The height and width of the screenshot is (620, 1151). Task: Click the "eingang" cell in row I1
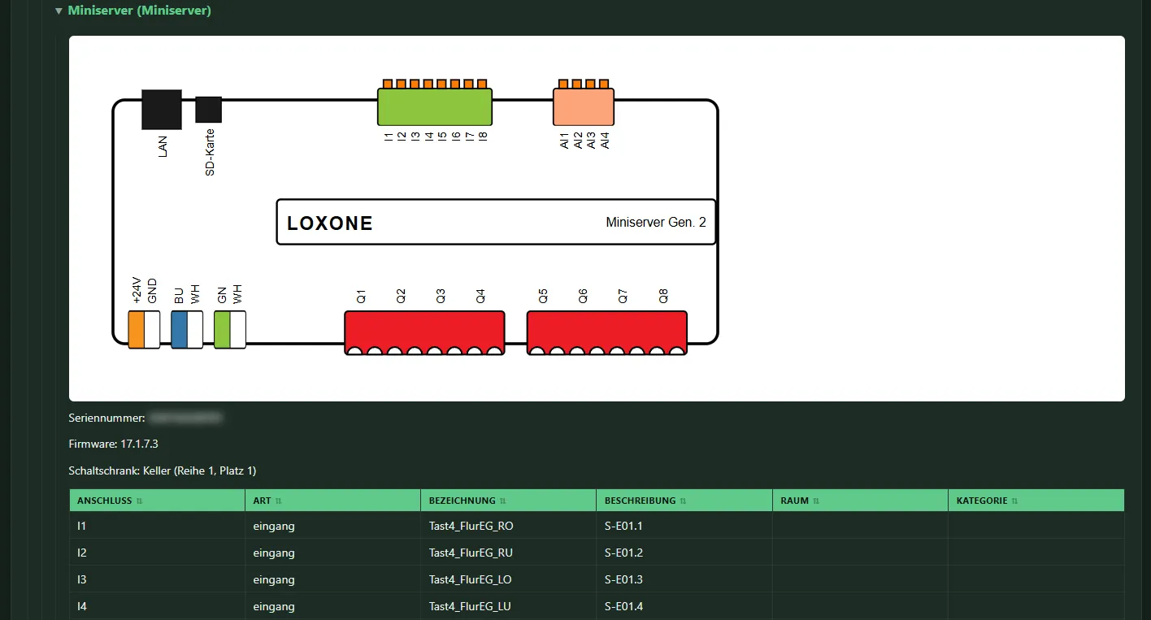(332, 526)
